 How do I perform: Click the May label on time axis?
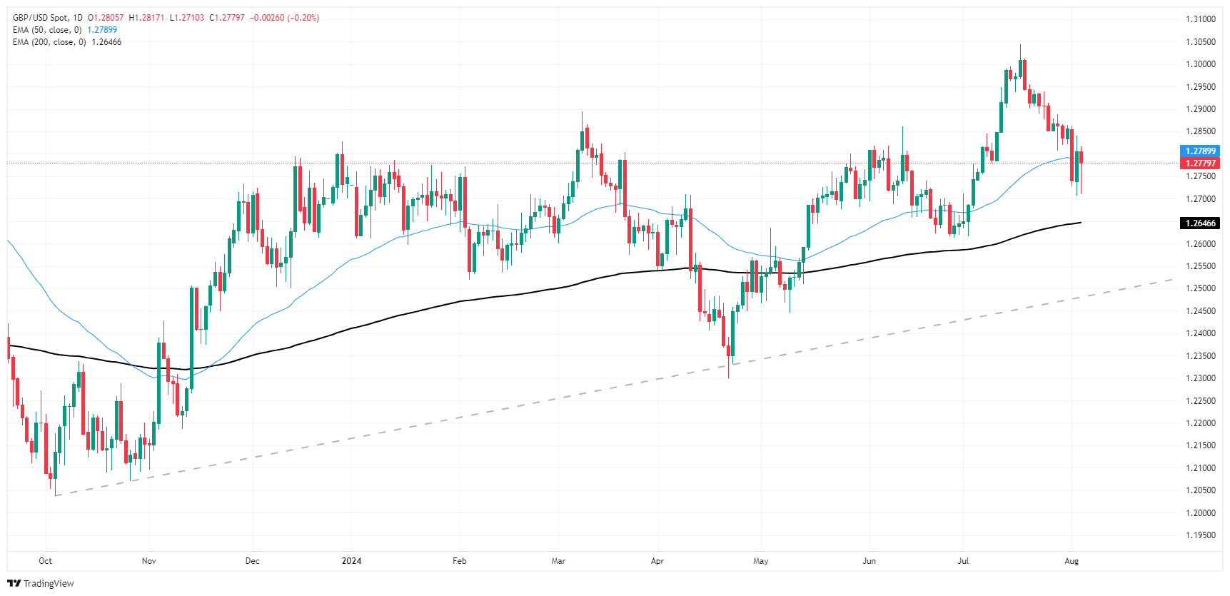click(x=760, y=561)
